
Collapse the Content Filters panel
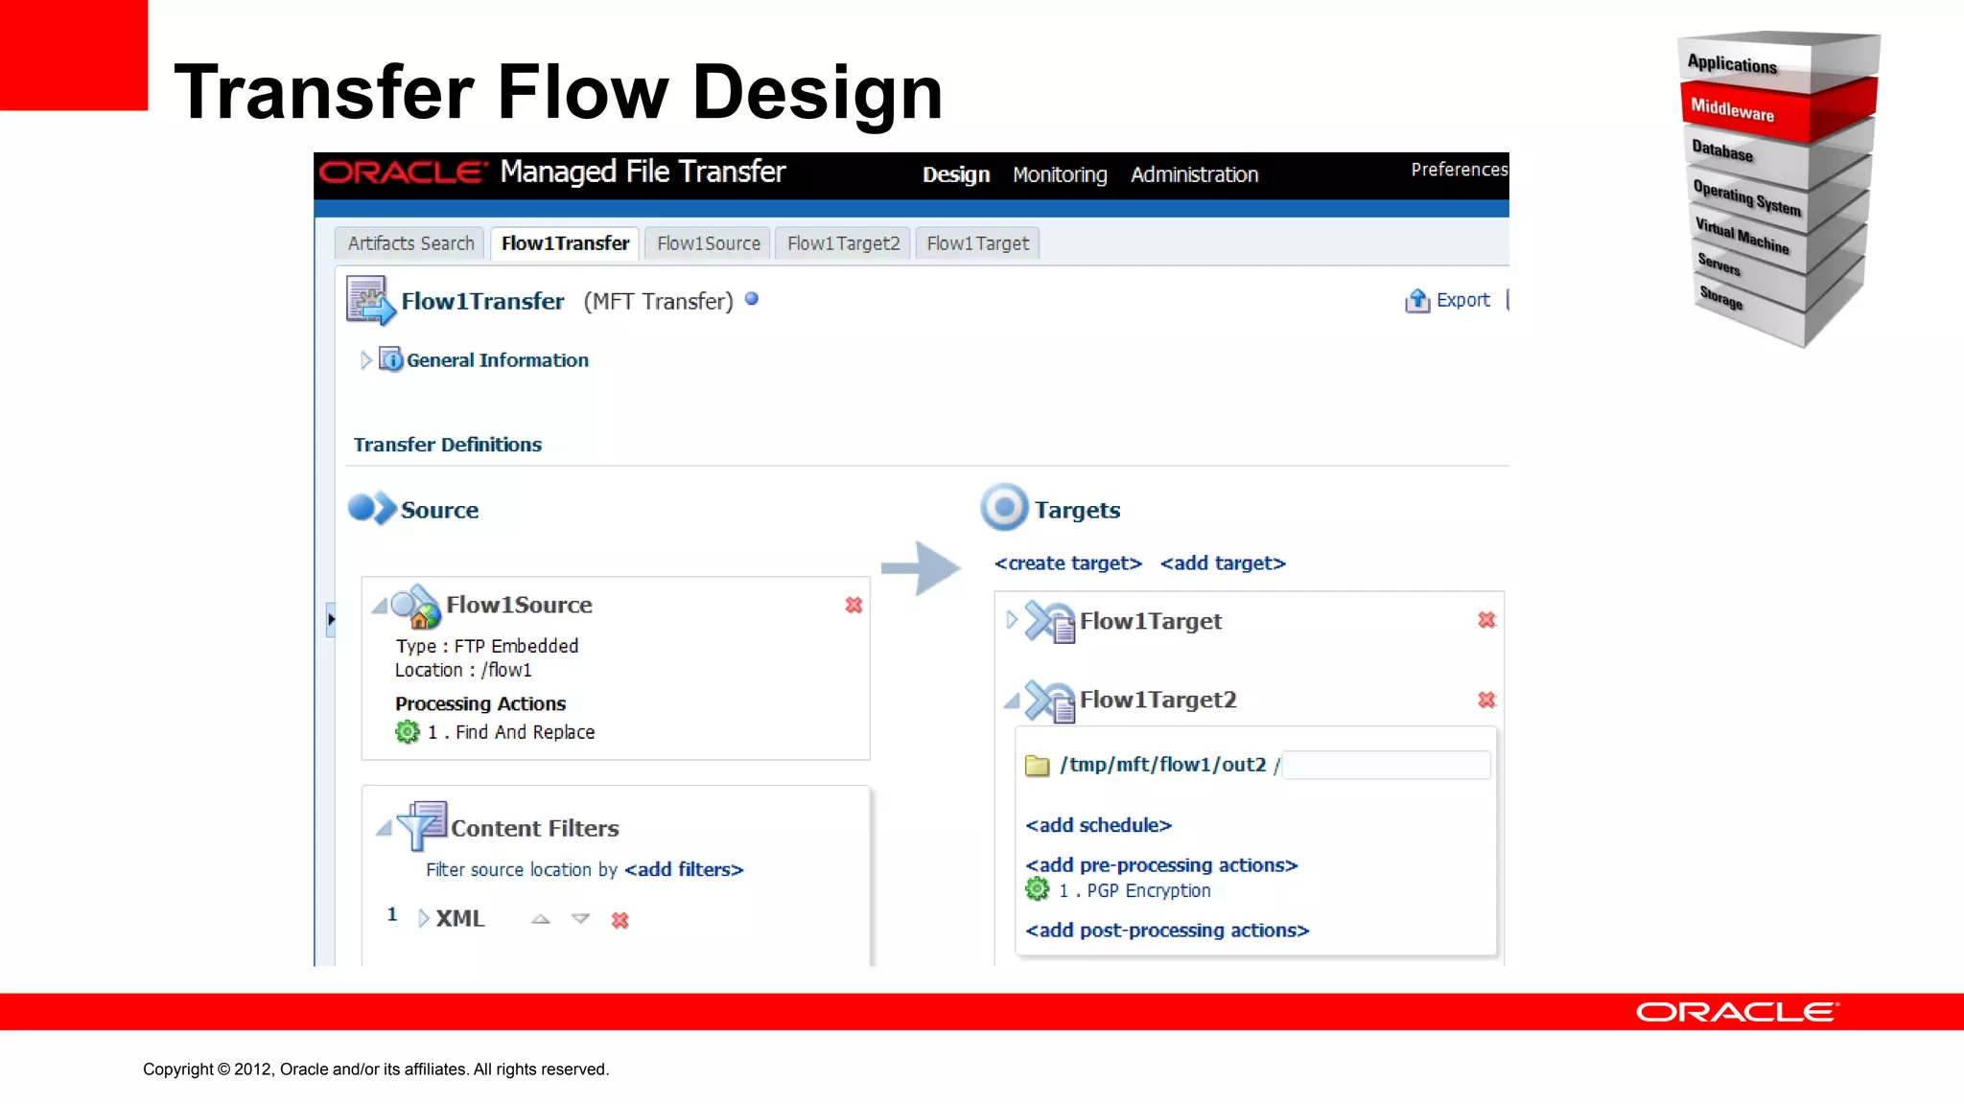click(x=384, y=828)
